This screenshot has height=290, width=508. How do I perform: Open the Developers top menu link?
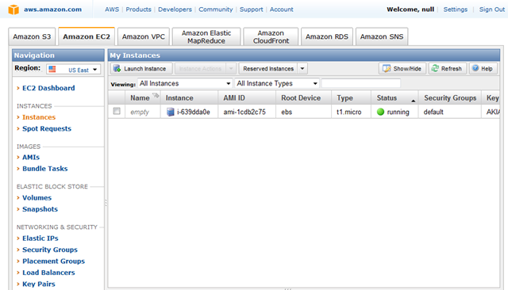point(175,10)
